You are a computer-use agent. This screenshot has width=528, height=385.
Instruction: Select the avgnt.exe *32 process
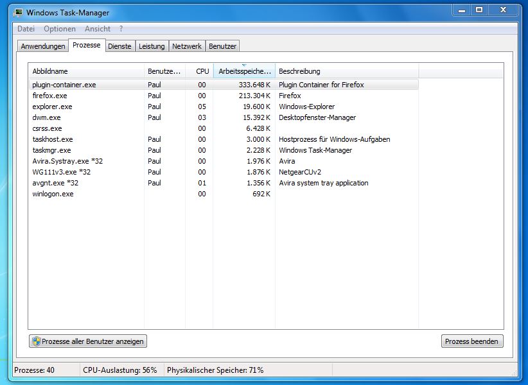(x=224, y=184)
